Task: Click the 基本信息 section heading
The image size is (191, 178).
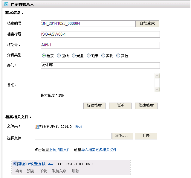Action: tap(14, 13)
